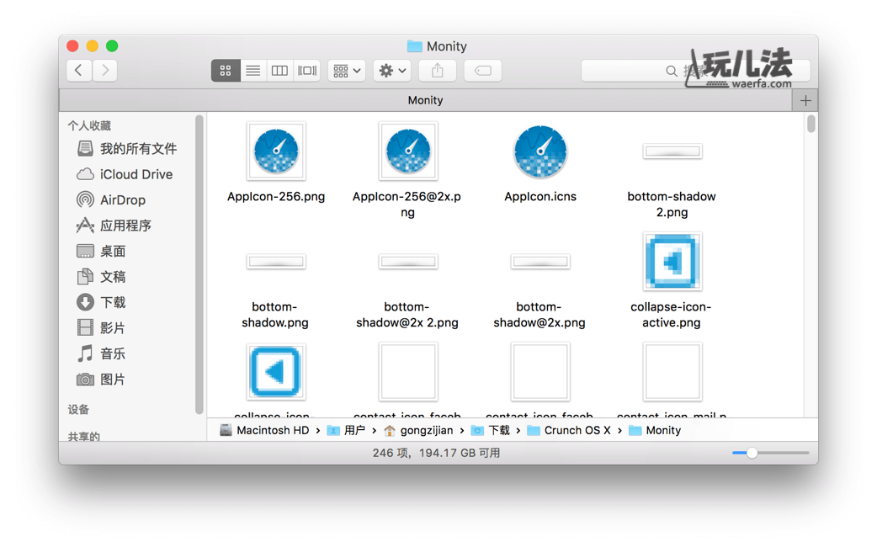Open the 下载 folder in sidebar

[112, 302]
